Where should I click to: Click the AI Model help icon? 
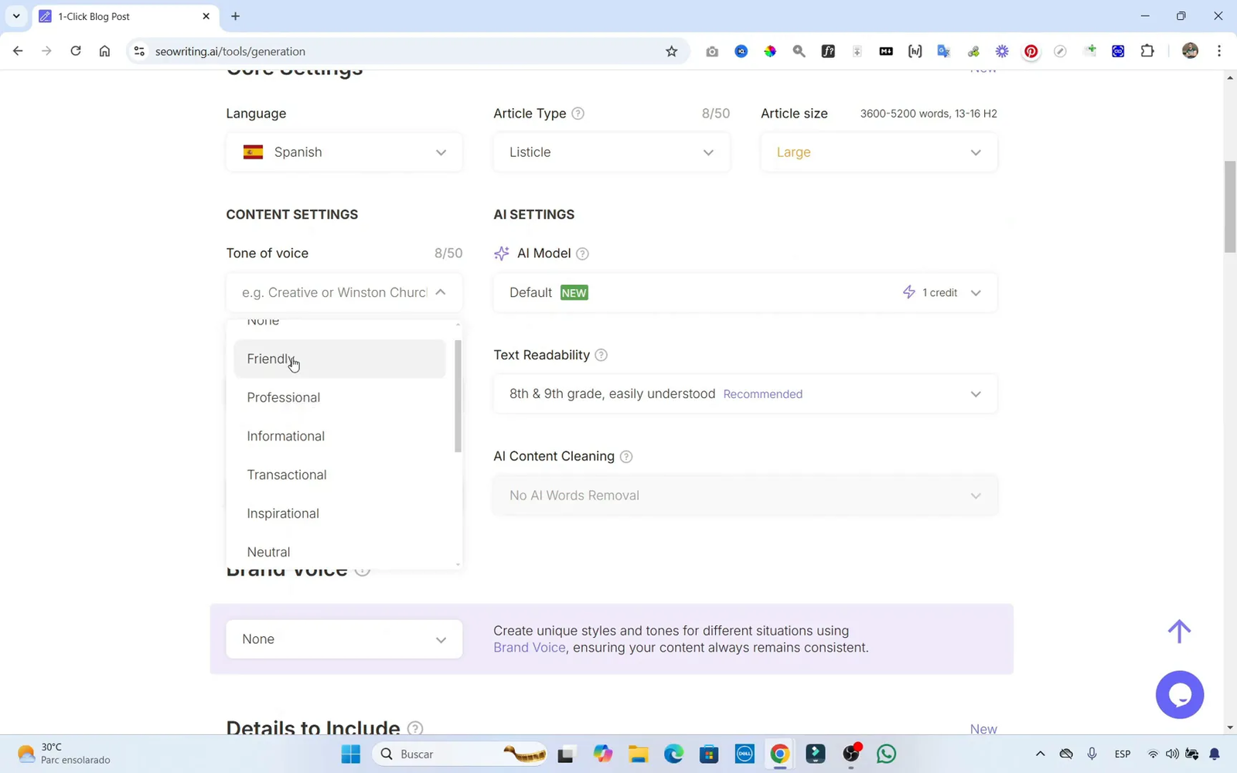click(x=583, y=254)
